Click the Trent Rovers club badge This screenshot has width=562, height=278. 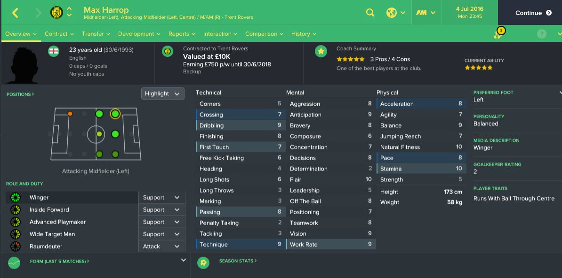(56, 13)
